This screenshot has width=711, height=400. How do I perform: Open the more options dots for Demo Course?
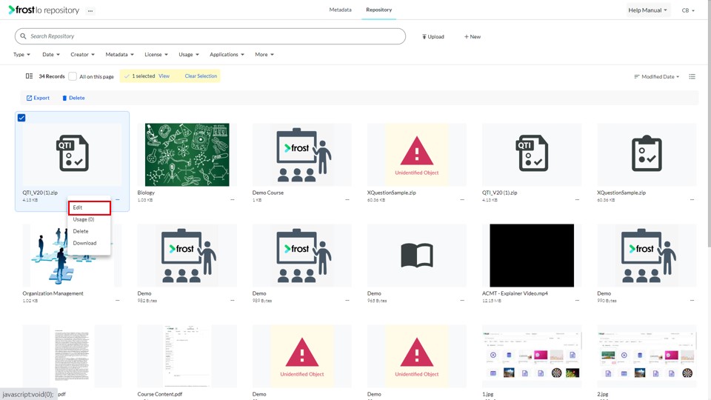point(347,199)
